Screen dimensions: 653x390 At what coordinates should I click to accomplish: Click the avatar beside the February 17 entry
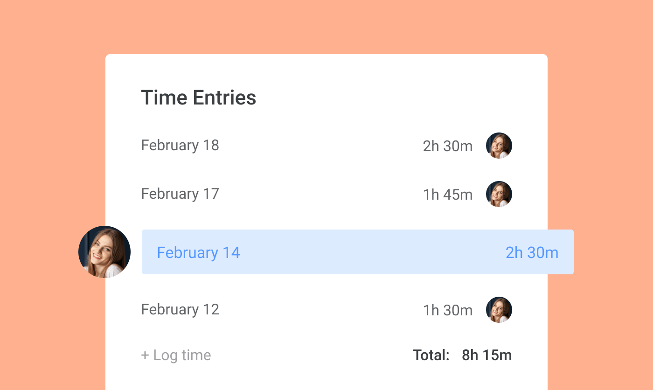499,194
